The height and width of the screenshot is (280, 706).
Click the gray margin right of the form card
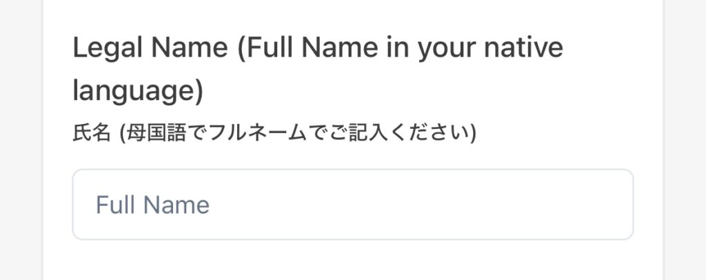click(685, 138)
